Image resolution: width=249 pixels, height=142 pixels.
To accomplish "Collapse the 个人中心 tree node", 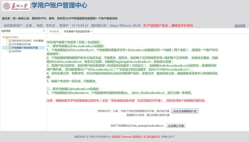I will (3, 37).
